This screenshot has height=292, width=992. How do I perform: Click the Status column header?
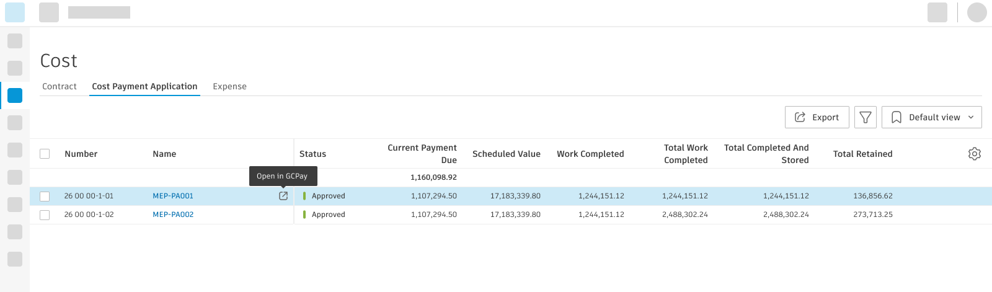[x=312, y=154]
